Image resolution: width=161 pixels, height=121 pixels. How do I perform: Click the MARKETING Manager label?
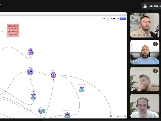tap(68, 111)
